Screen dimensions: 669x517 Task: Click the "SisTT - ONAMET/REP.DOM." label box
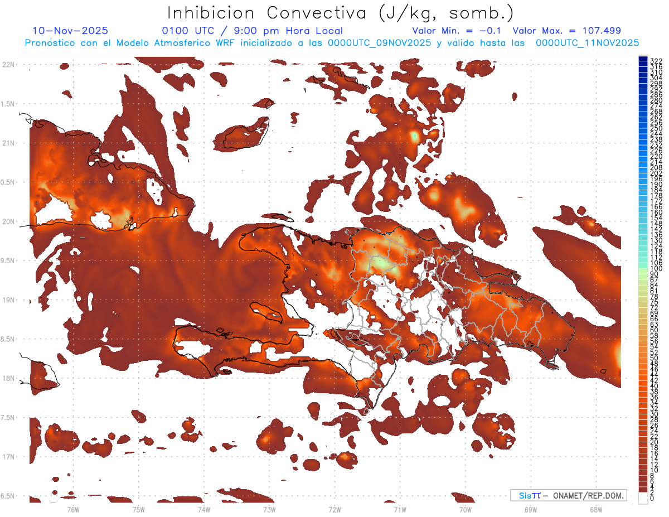pyautogui.click(x=569, y=495)
